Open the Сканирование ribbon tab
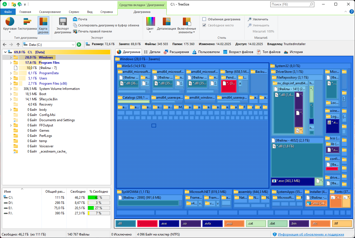The height and width of the screenshot is (238, 355). (50, 12)
